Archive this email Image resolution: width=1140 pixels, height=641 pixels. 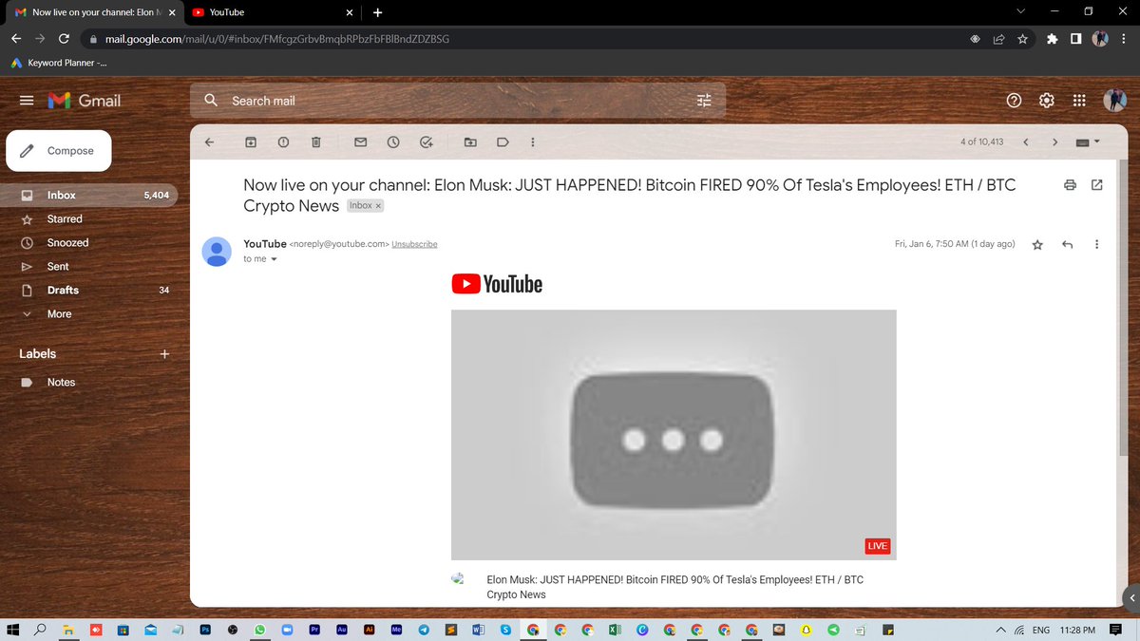251,142
